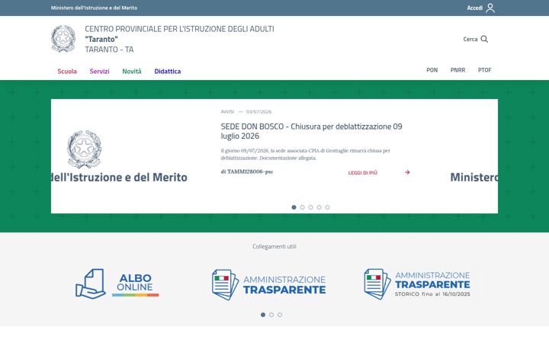
Task: Open Amministrazione Trasparente Storico fino al 16/10/2025 banner
Action: [417, 284]
